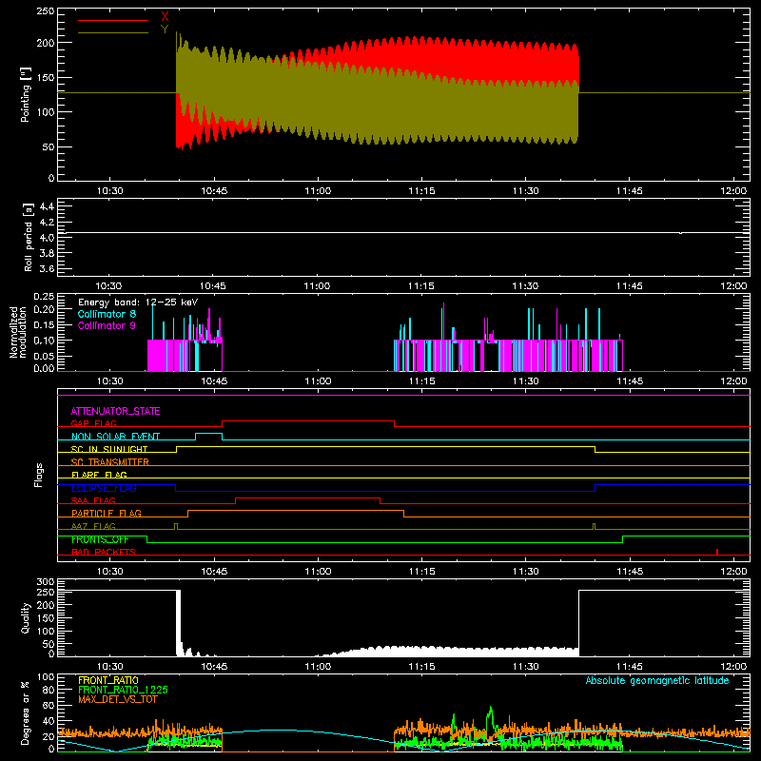The image size is (761, 761).
Task: Click the ECLIPSE_FLAG label
Action: coord(104,488)
